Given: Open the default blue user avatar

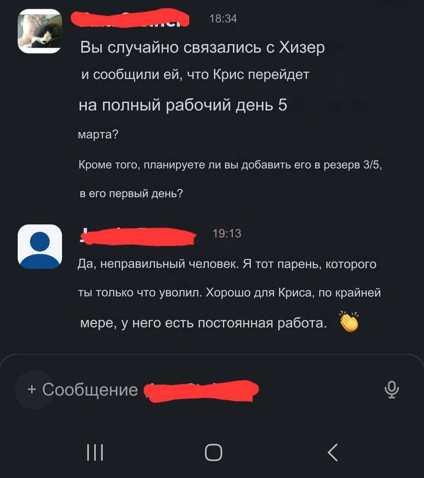Looking at the screenshot, I should [40, 247].
